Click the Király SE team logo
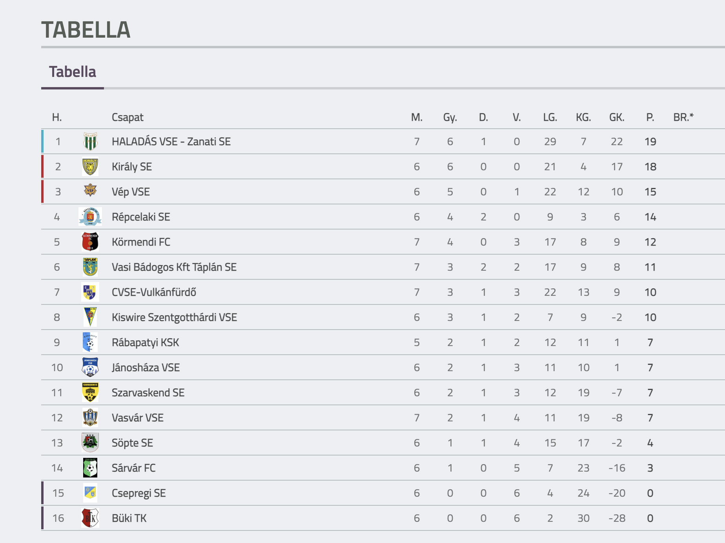 click(90, 167)
